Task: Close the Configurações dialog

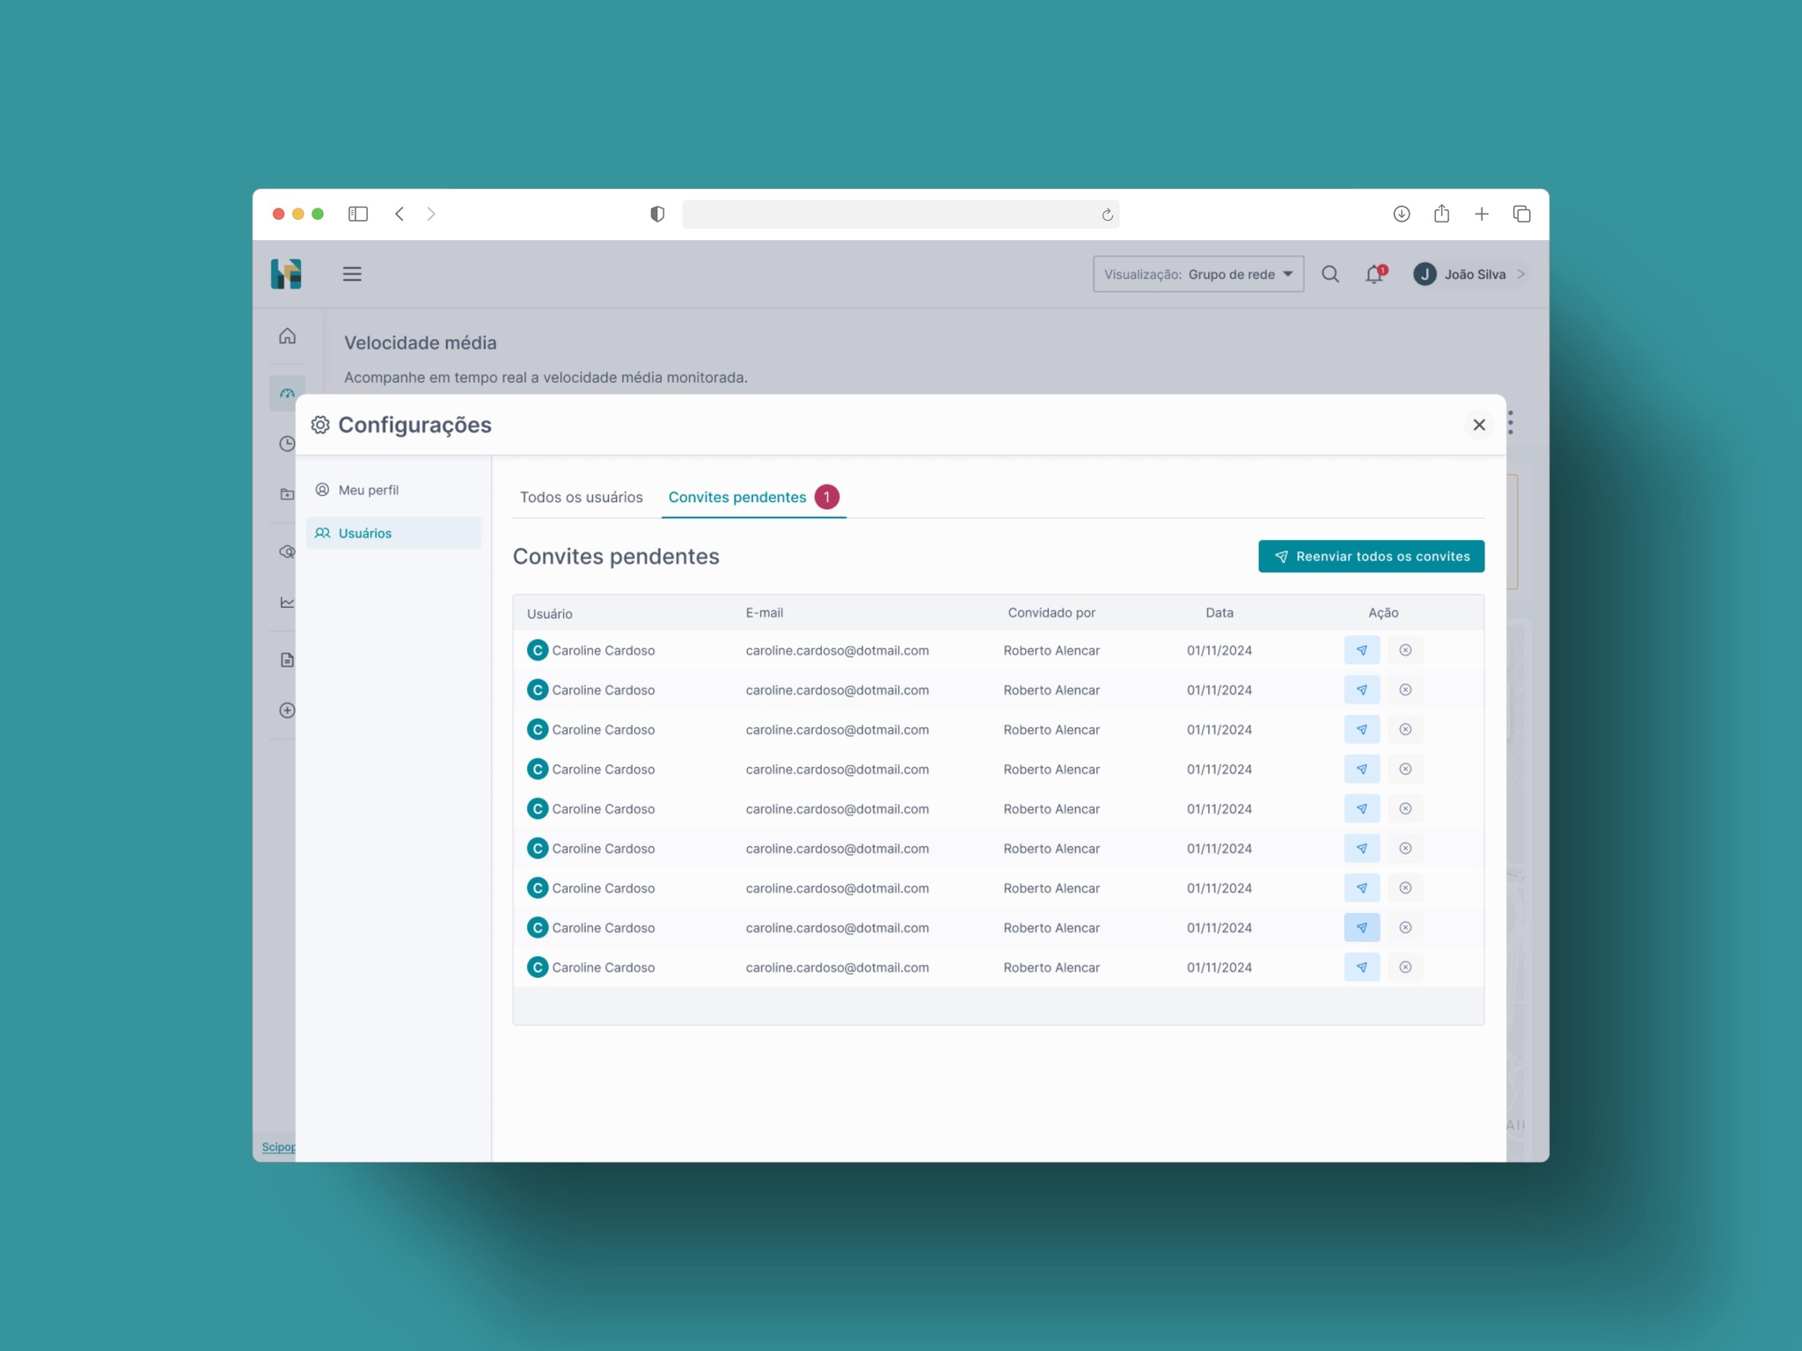Action: tap(1479, 425)
